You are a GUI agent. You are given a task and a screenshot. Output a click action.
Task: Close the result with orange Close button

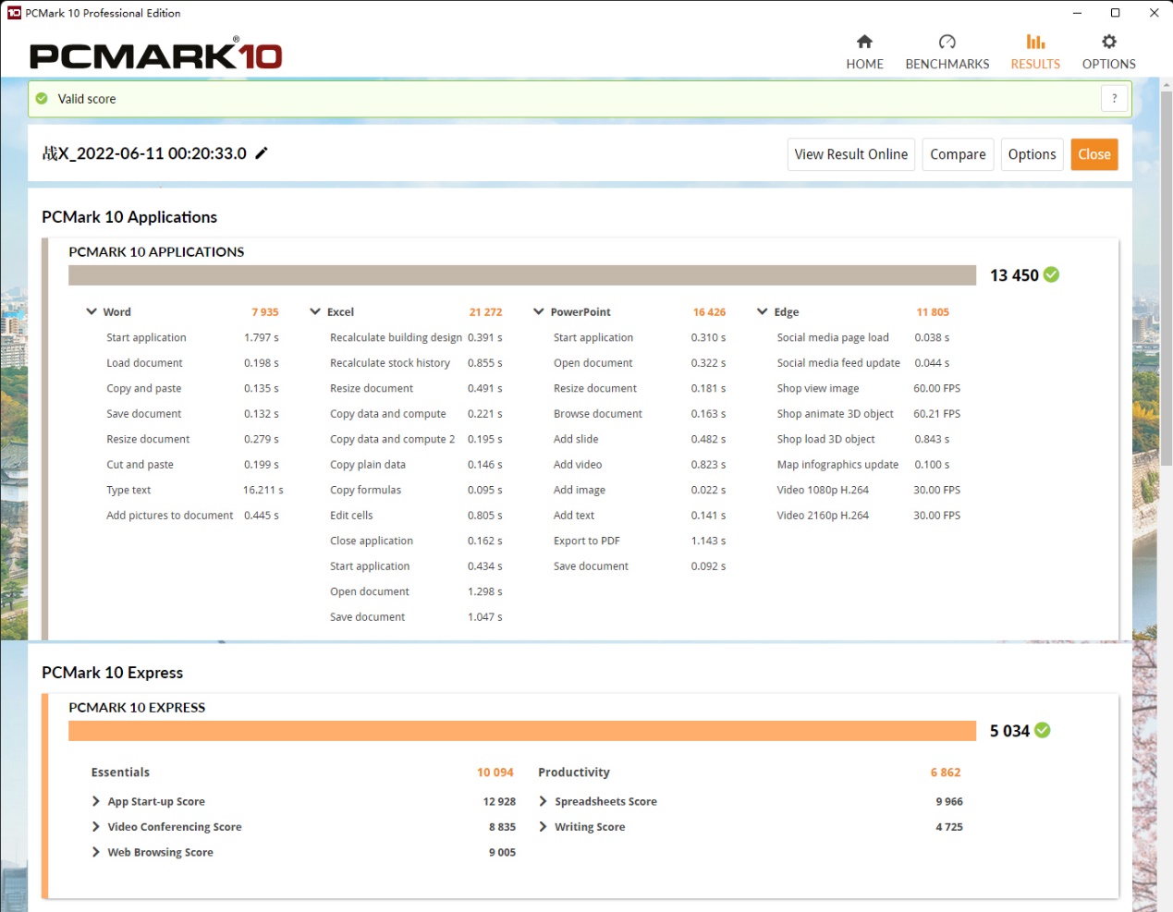coord(1094,154)
